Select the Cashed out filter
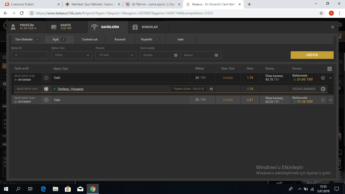Image resolution: width=345 pixels, height=194 pixels. pos(90,39)
